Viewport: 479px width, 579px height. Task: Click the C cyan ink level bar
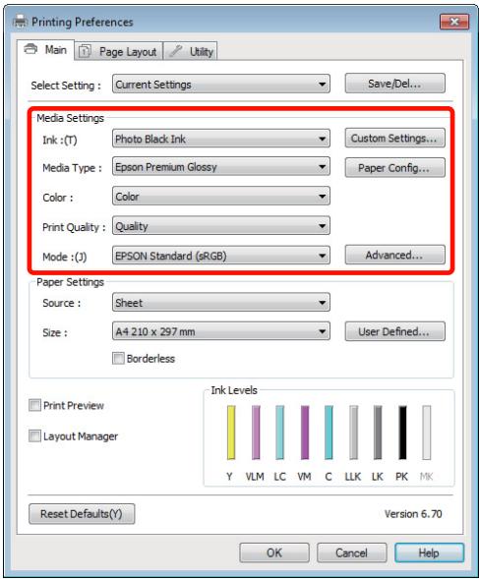click(x=329, y=433)
